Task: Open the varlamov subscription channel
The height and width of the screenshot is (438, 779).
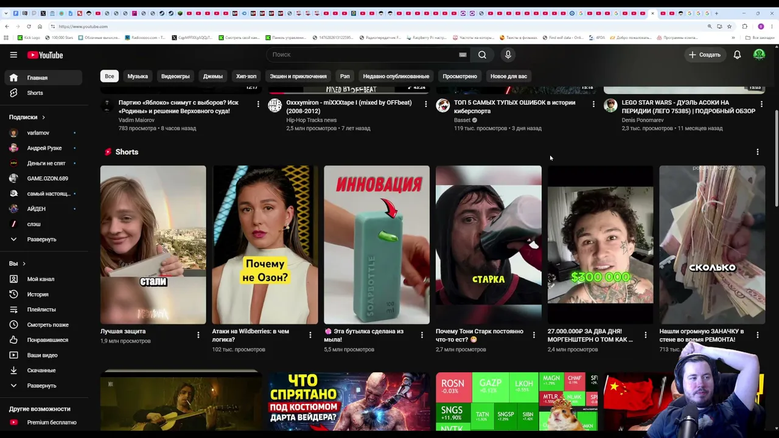Action: 42,133
